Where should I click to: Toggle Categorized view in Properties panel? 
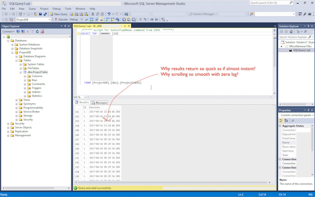[x=281, y=121]
